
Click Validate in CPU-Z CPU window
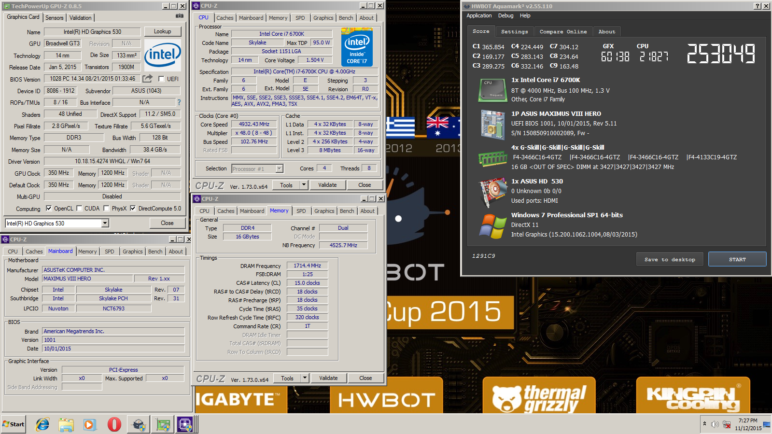[x=327, y=185]
